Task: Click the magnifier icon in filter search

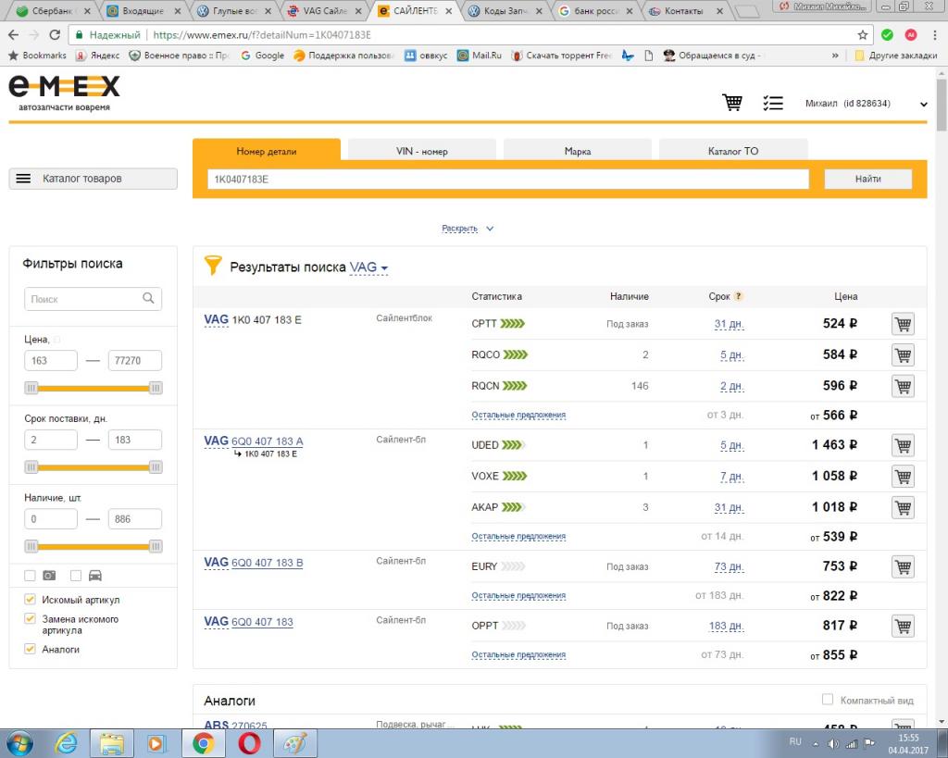Action: coord(148,298)
